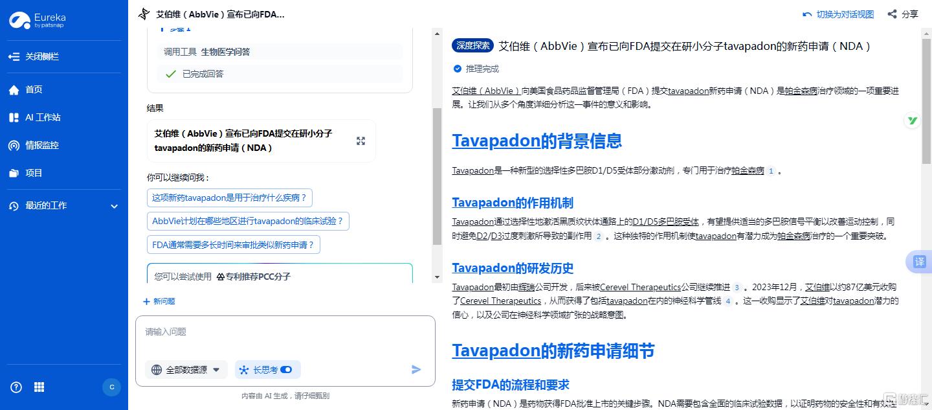Expand the result card fullscreen icon

[361, 141]
